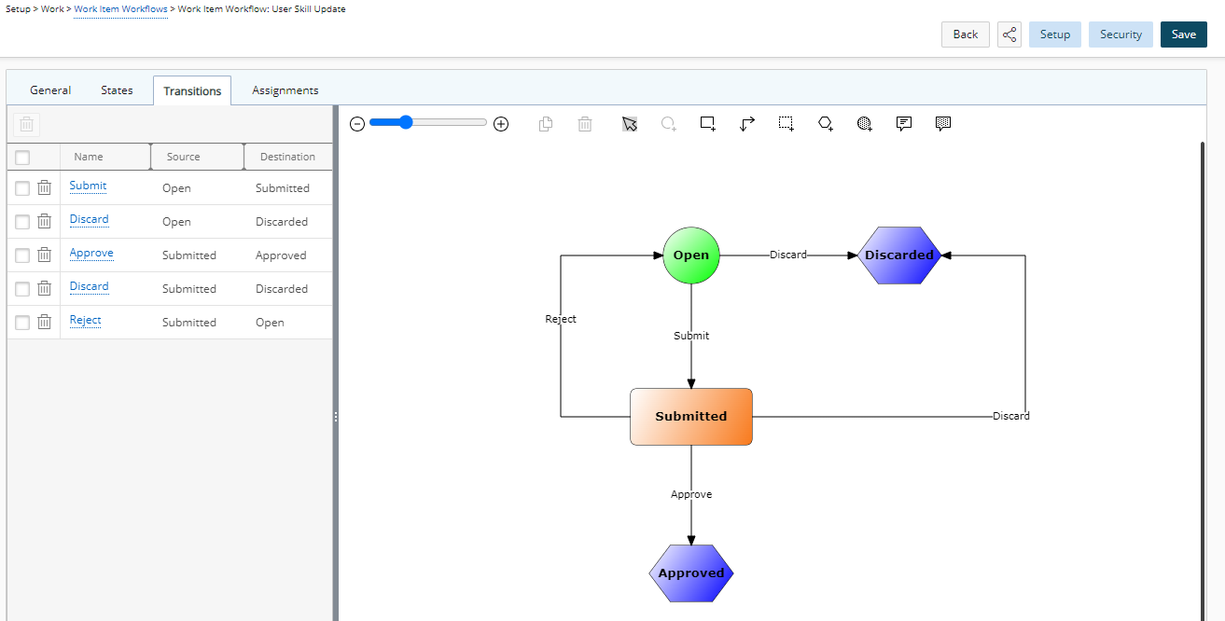
Task: Delete the Approve transition row
Action: (44, 255)
